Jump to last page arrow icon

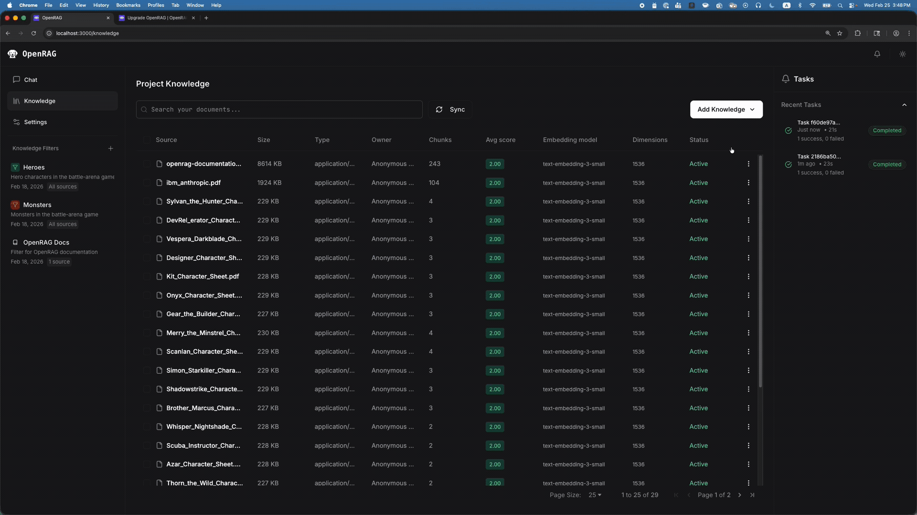(x=752, y=495)
